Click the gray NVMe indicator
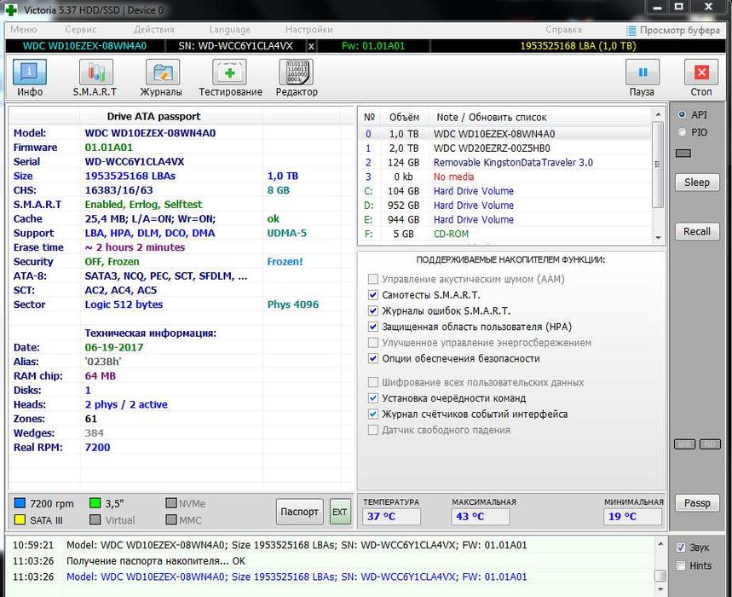This screenshot has width=732, height=597. click(171, 503)
